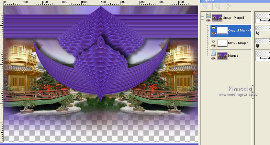Viewport: 270px width, 145px height.
Task: Click the Layers palette pane splitter handle
Action: (253, 92)
